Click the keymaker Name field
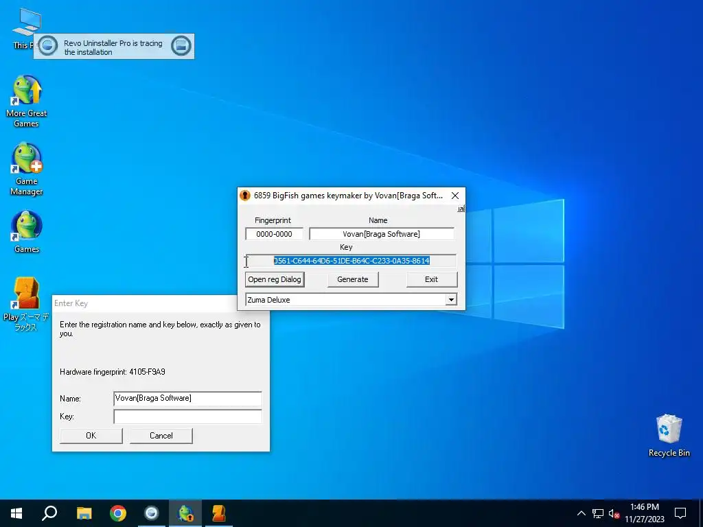Image resolution: width=703 pixels, height=527 pixels. coord(382,234)
